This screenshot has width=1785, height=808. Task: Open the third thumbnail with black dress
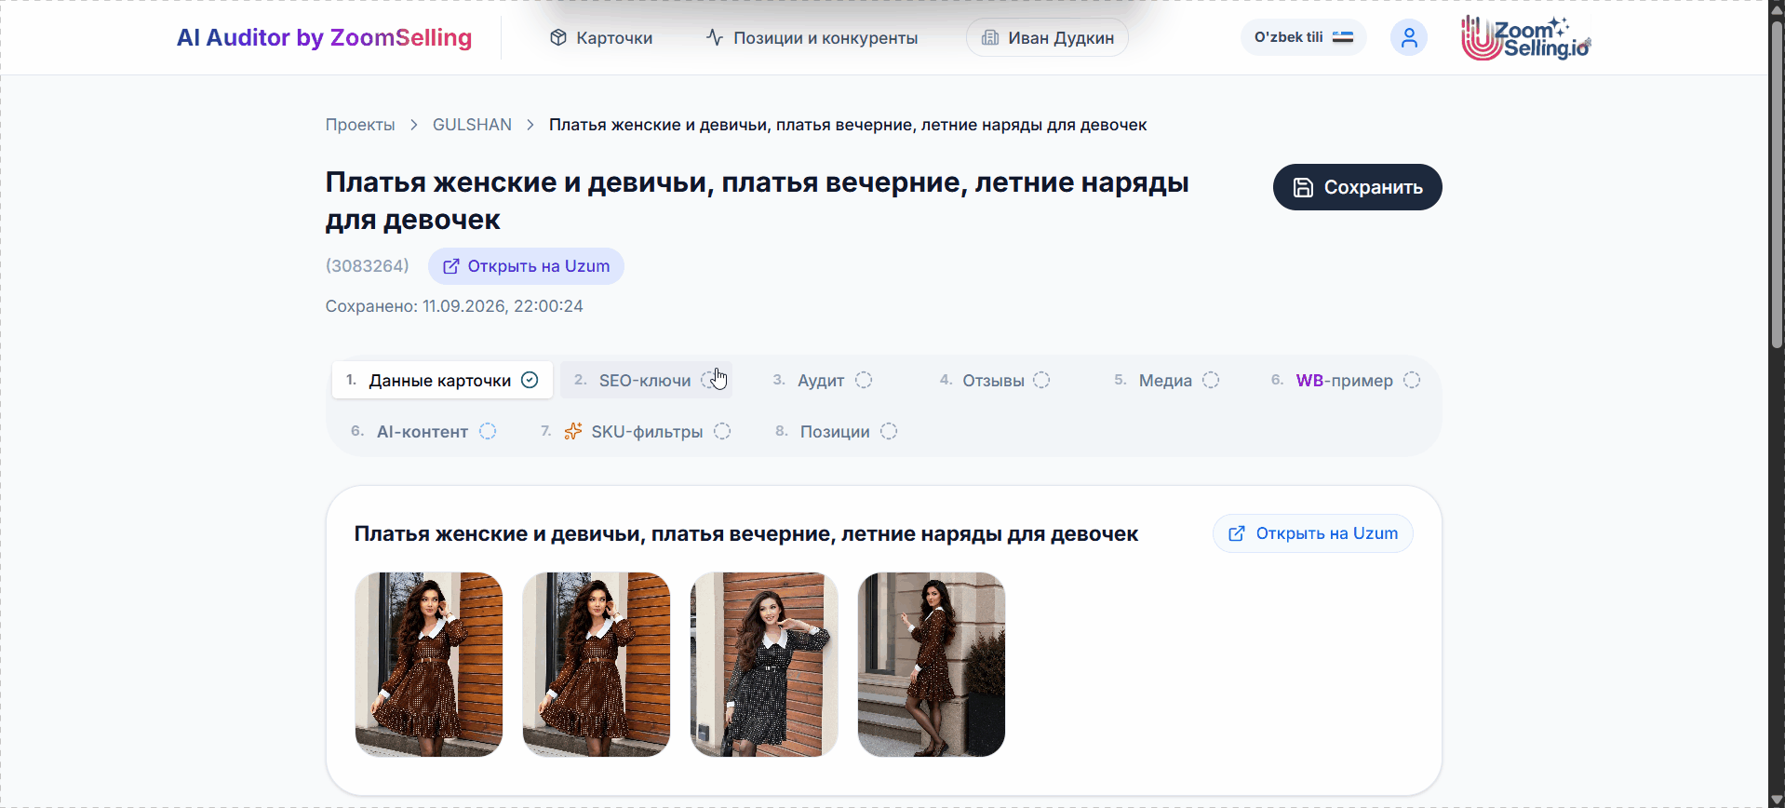pos(764,665)
